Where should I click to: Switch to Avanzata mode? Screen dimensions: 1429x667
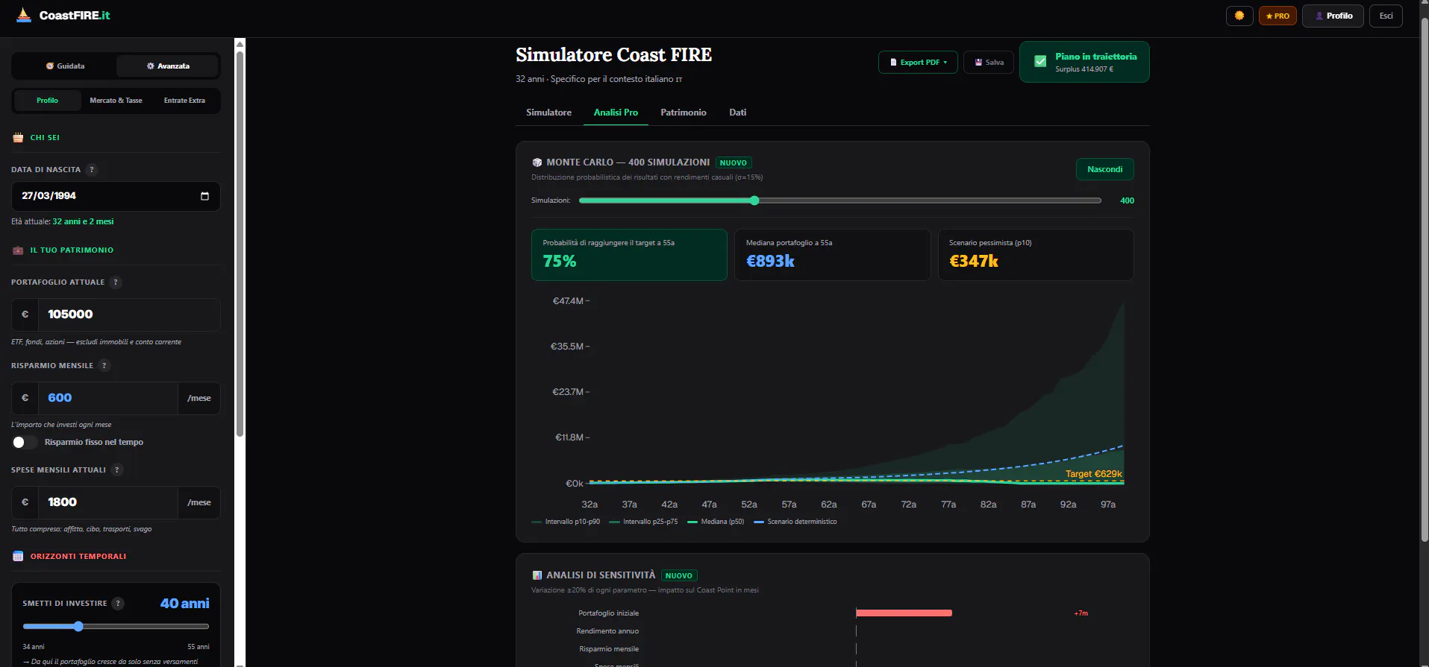(x=168, y=66)
